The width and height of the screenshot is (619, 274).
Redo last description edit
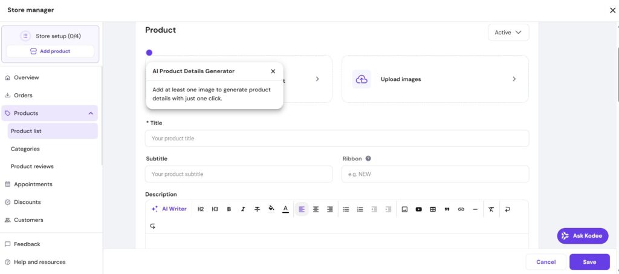coord(153,226)
